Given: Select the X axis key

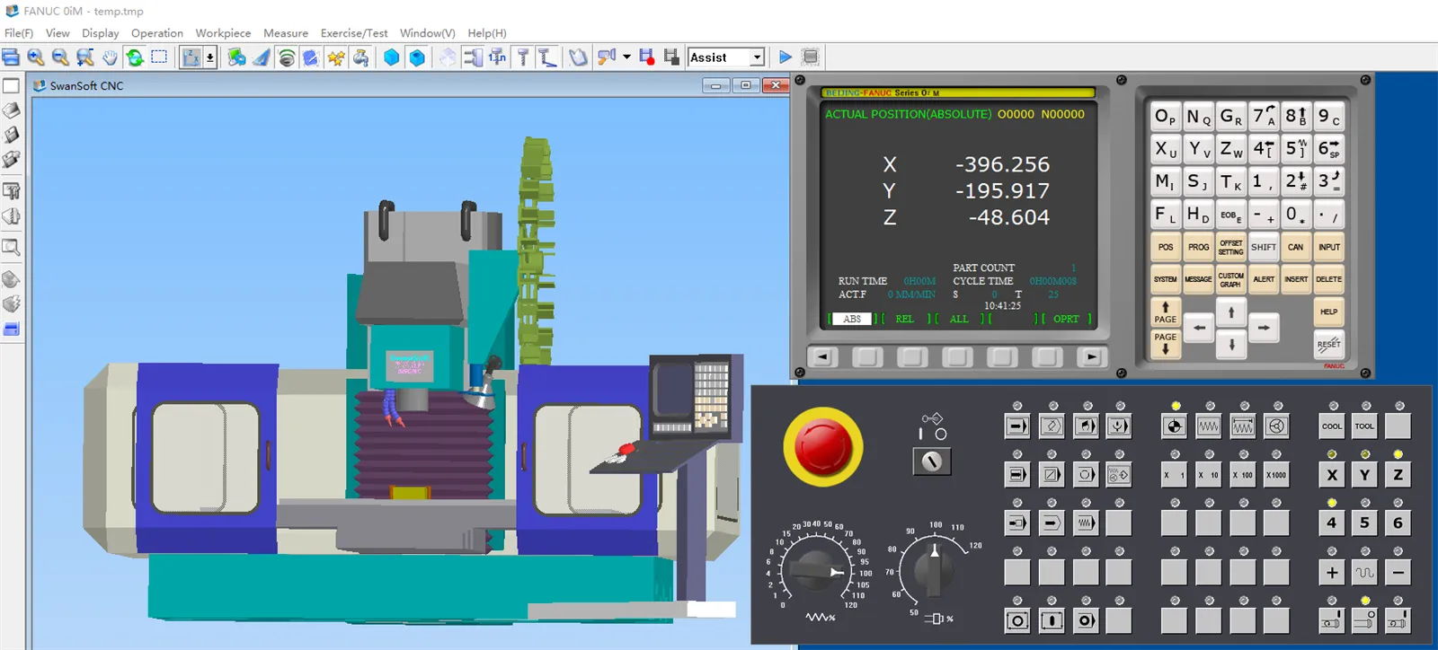Looking at the screenshot, I should tap(1332, 475).
